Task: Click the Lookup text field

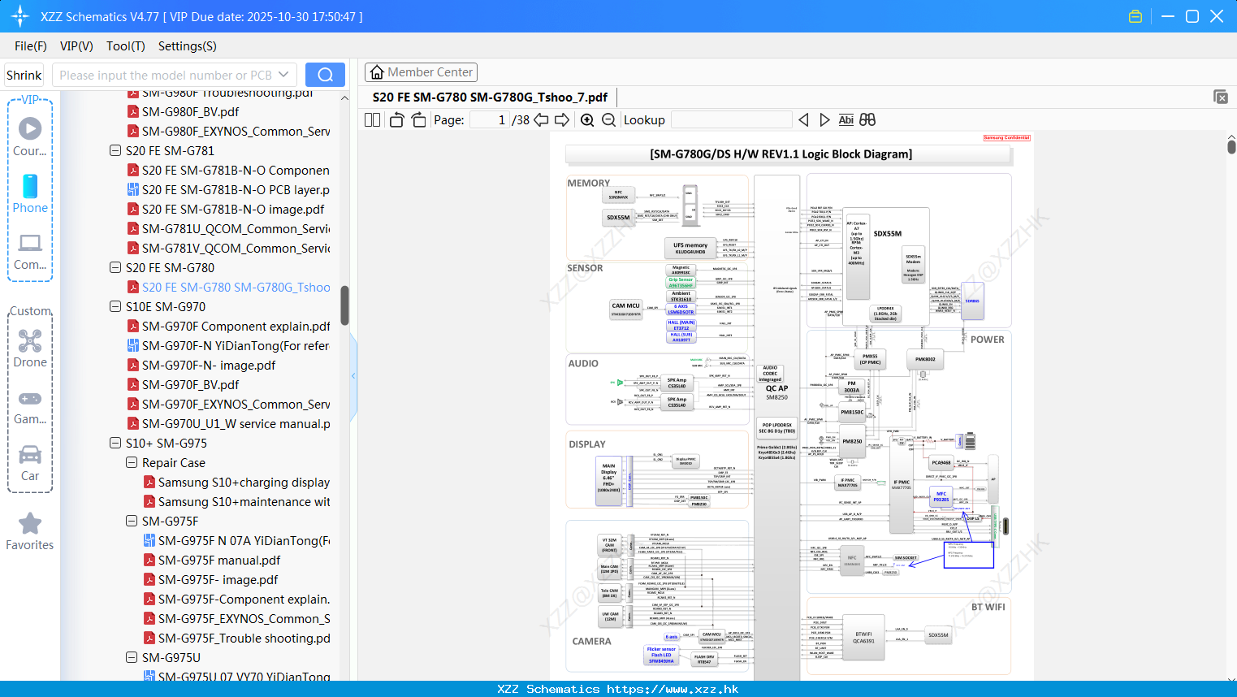Action: coord(731,120)
